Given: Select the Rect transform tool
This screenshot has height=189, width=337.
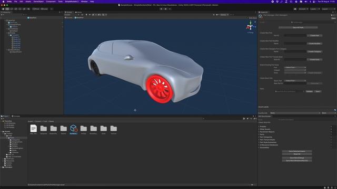Looking at the screenshot, I should click(x=20, y=9).
